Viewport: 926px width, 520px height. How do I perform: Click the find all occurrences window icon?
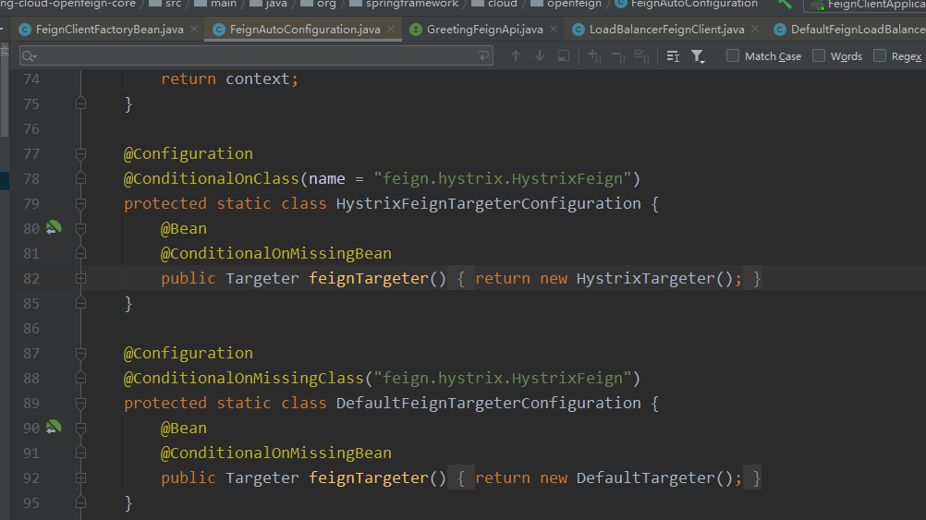pyautogui.click(x=564, y=55)
